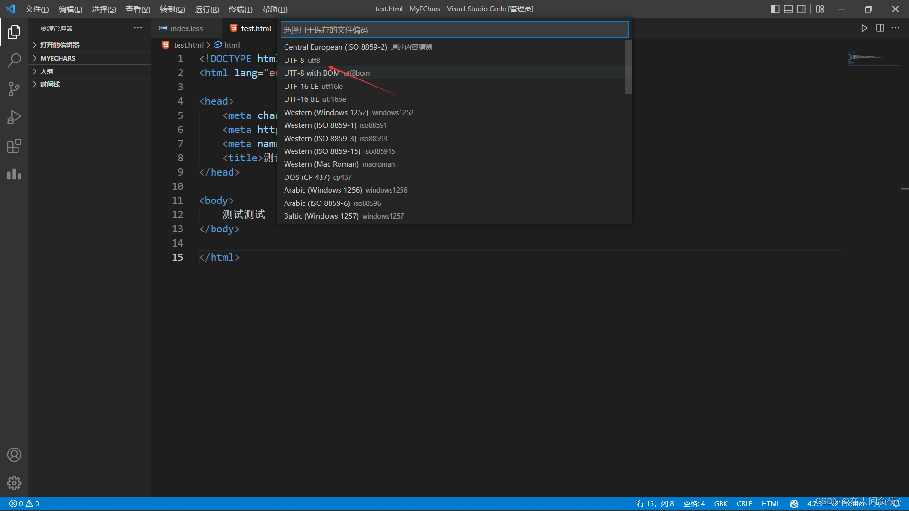The image size is (909, 511).
Task: Click crossed-eye status bar icon
Action: (x=794, y=504)
